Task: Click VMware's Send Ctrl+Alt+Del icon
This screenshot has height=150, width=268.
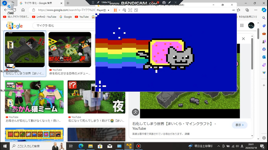Action: 124,10
